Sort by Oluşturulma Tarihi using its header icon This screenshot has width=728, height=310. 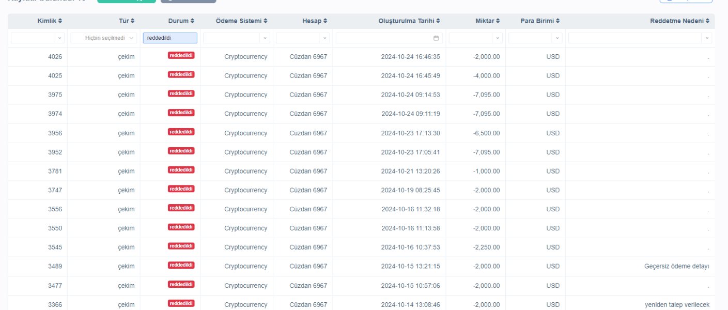click(438, 21)
